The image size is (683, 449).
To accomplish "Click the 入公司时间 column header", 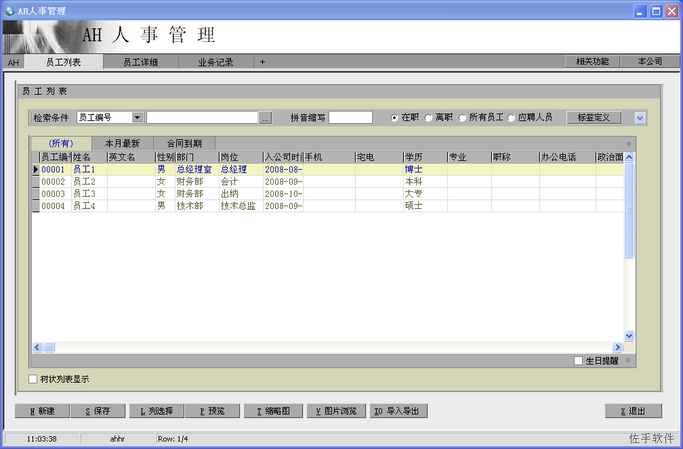I will [x=283, y=157].
